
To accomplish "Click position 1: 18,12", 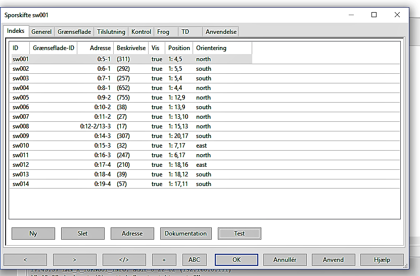I will [178, 174].
